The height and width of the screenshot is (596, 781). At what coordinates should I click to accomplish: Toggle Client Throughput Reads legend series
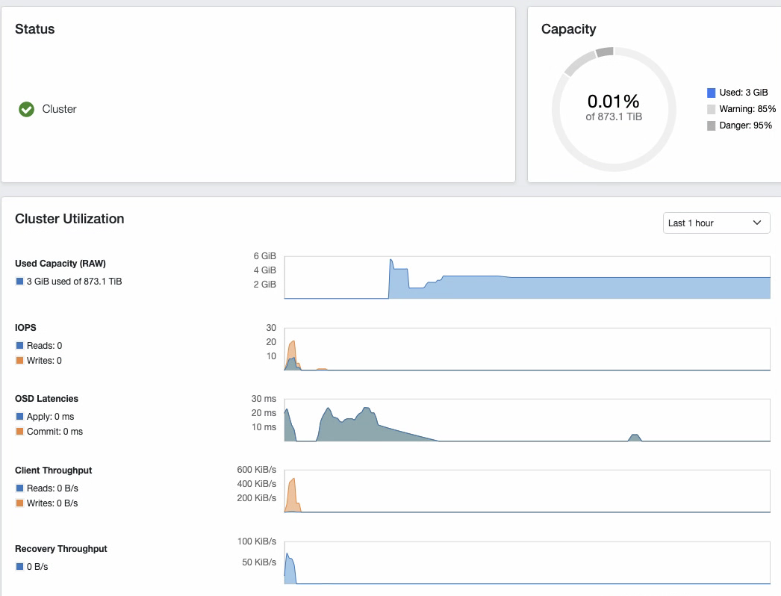pyautogui.click(x=19, y=488)
